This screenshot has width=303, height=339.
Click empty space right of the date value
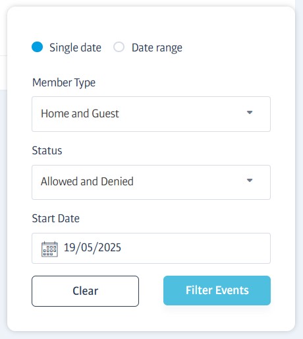[x=196, y=248]
